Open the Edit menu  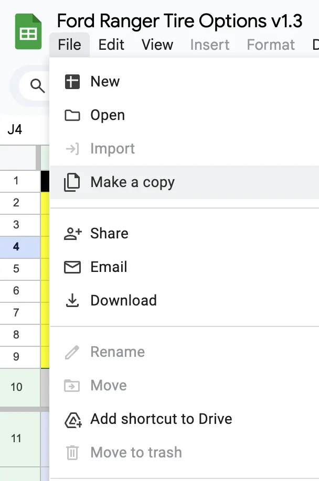coord(111,45)
